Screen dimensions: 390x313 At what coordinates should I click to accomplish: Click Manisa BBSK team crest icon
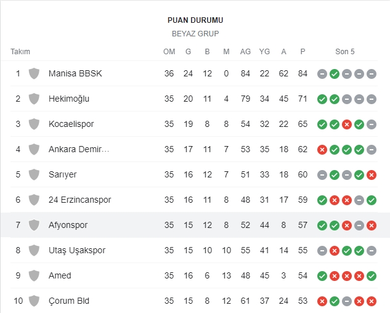(x=34, y=73)
